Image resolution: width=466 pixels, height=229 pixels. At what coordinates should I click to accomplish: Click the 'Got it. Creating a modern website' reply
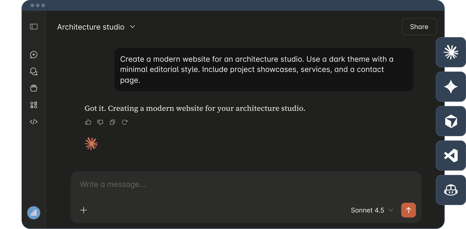coord(195,108)
